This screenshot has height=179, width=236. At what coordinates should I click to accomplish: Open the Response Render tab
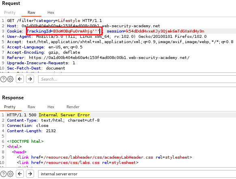tap(73, 107)
